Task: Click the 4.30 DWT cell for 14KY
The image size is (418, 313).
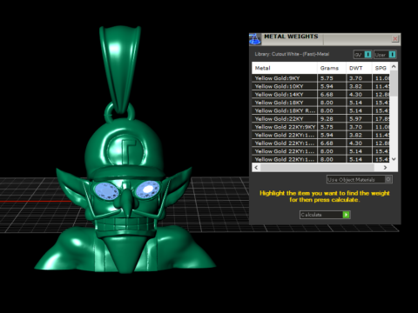Action: coord(359,94)
